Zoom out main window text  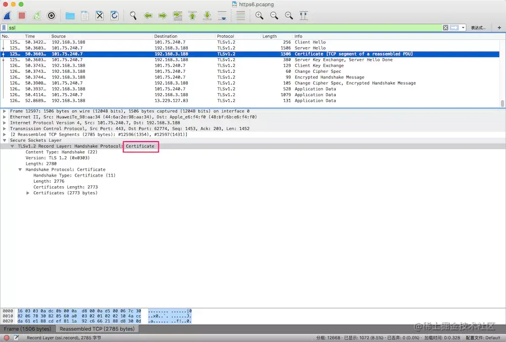274,16
